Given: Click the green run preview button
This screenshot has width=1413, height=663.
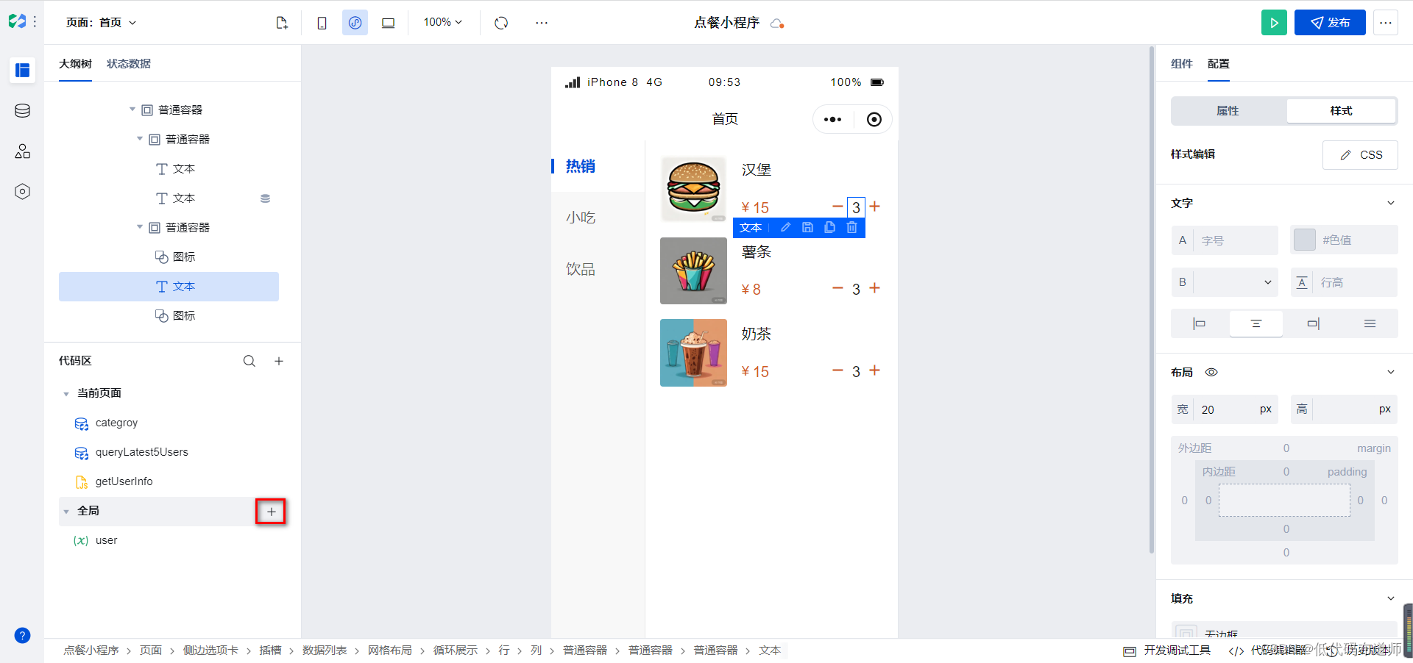Looking at the screenshot, I should coord(1274,23).
